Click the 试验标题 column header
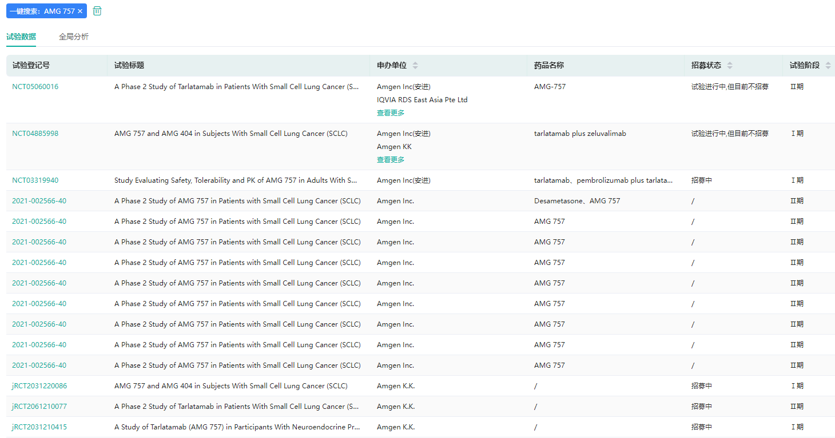 click(129, 66)
